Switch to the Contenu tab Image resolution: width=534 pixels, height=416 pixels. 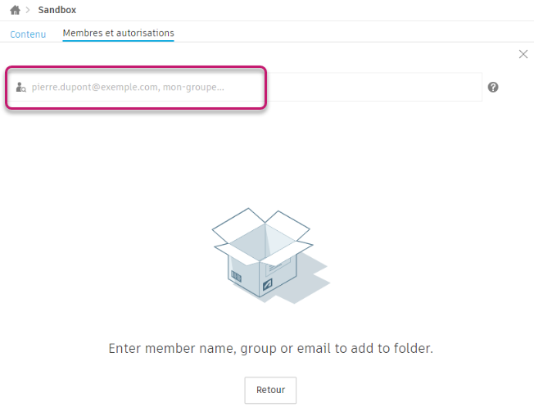point(28,34)
